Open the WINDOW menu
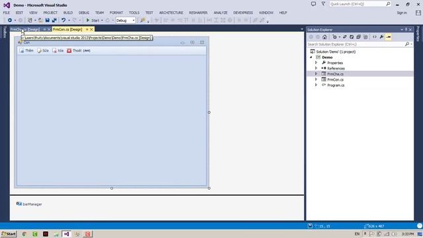Viewport: 423px width, 238px height. [x=266, y=13]
